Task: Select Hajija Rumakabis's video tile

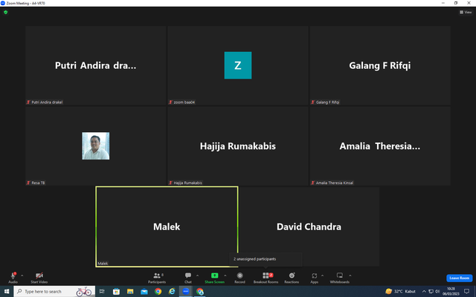Action: tap(238, 146)
